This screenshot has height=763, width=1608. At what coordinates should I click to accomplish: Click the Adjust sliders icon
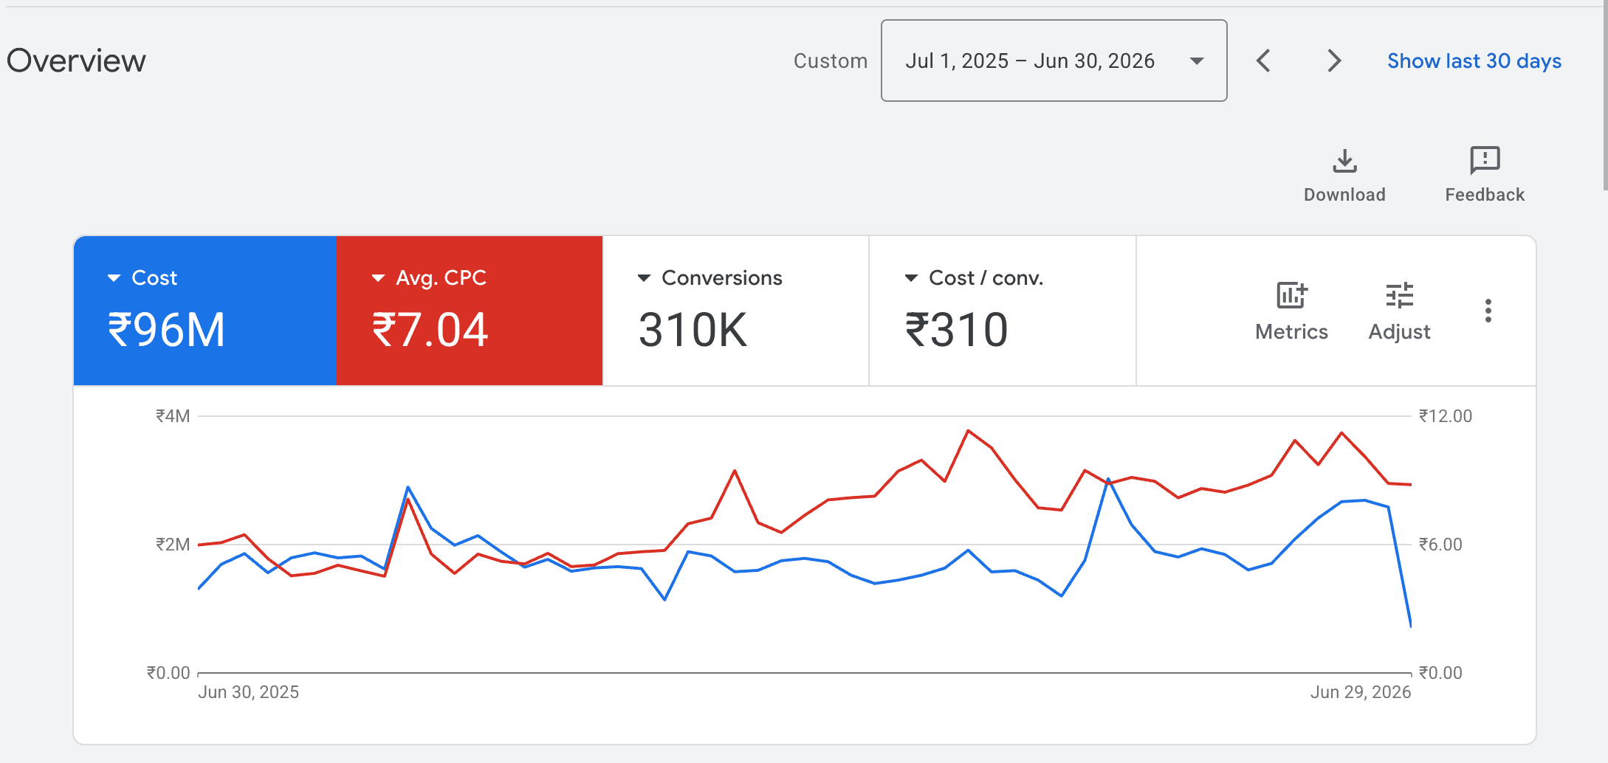1399,295
